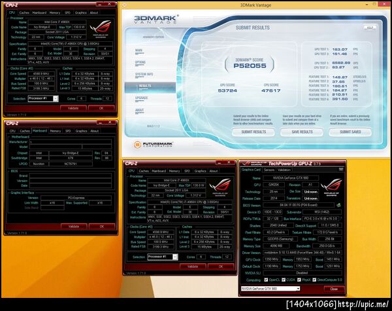This screenshot has height=311, width=392.
Task: Click the Save Results button
Action: pyautogui.click(x=302, y=132)
